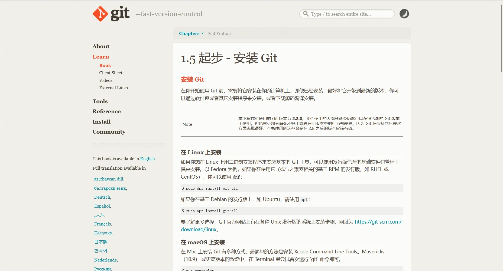This screenshot has width=503, height=271.
Task: Choose Français translation
Action: (102, 224)
